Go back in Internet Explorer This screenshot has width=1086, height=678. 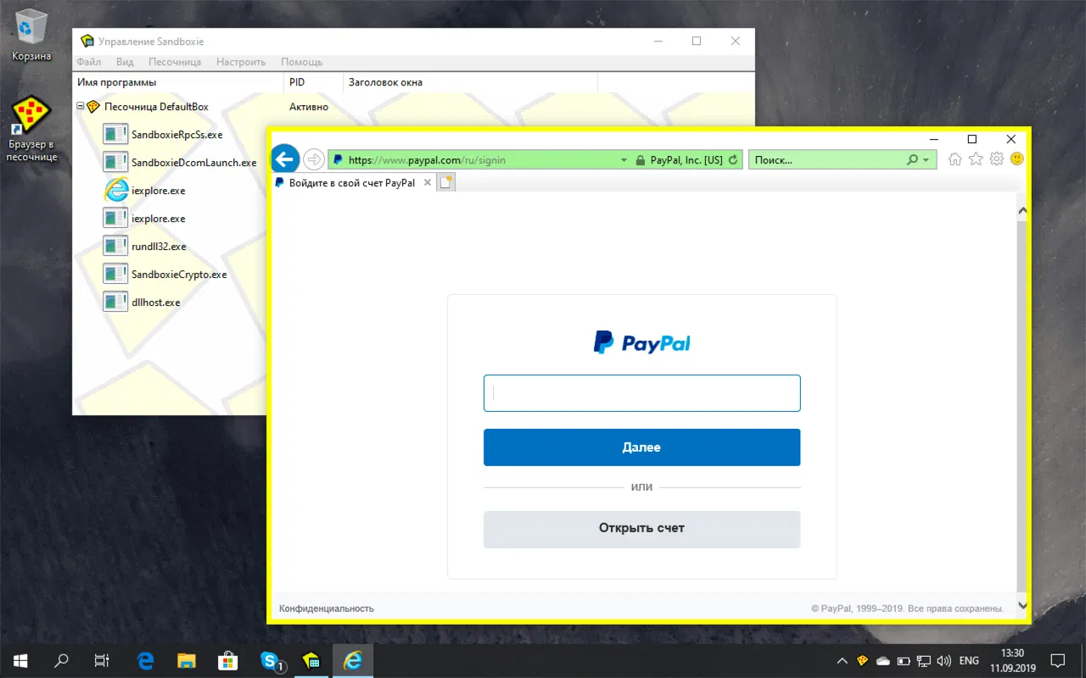[285, 158]
